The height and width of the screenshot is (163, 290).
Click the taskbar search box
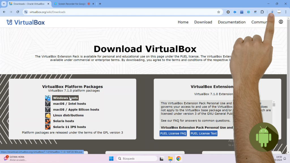137,158
